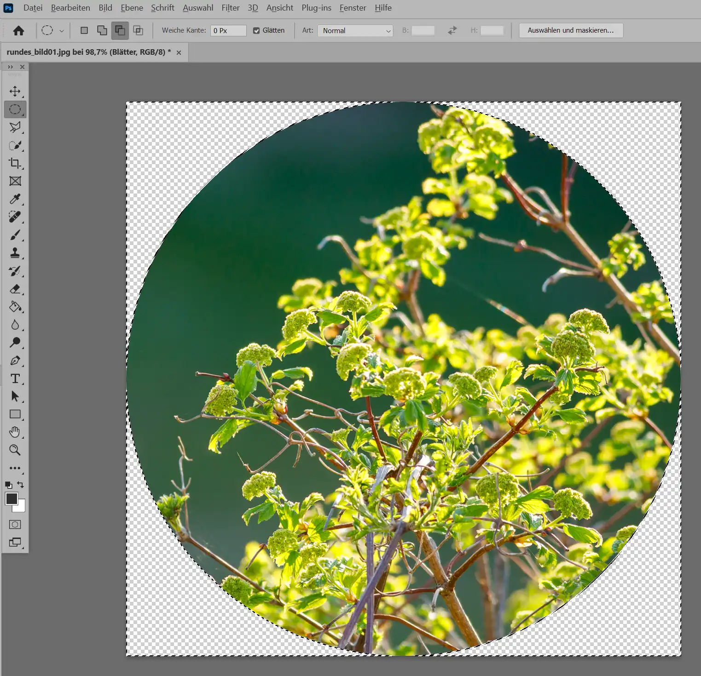Select the Hand tool
This screenshot has height=676, width=701.
pyautogui.click(x=15, y=432)
